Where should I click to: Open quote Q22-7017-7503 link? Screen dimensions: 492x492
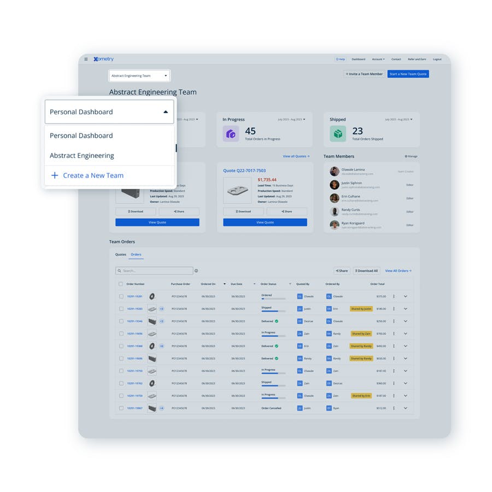(x=244, y=171)
